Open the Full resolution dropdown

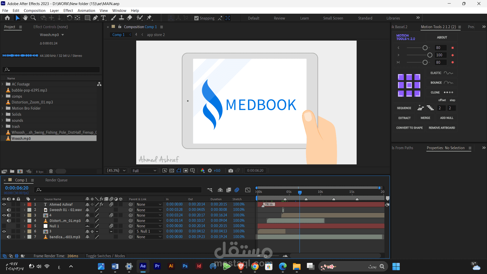[144, 170]
